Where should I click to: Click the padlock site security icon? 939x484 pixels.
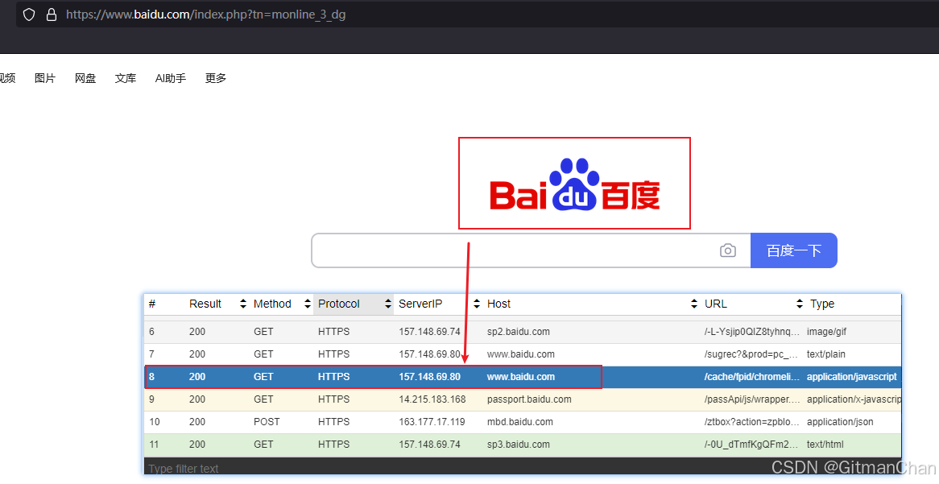(x=52, y=14)
